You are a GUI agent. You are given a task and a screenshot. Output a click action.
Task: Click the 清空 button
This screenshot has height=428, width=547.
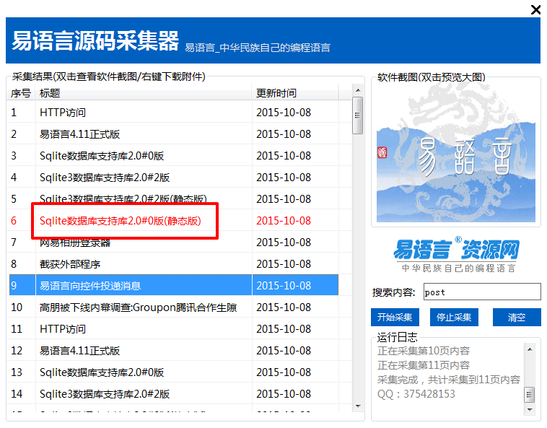click(x=516, y=317)
